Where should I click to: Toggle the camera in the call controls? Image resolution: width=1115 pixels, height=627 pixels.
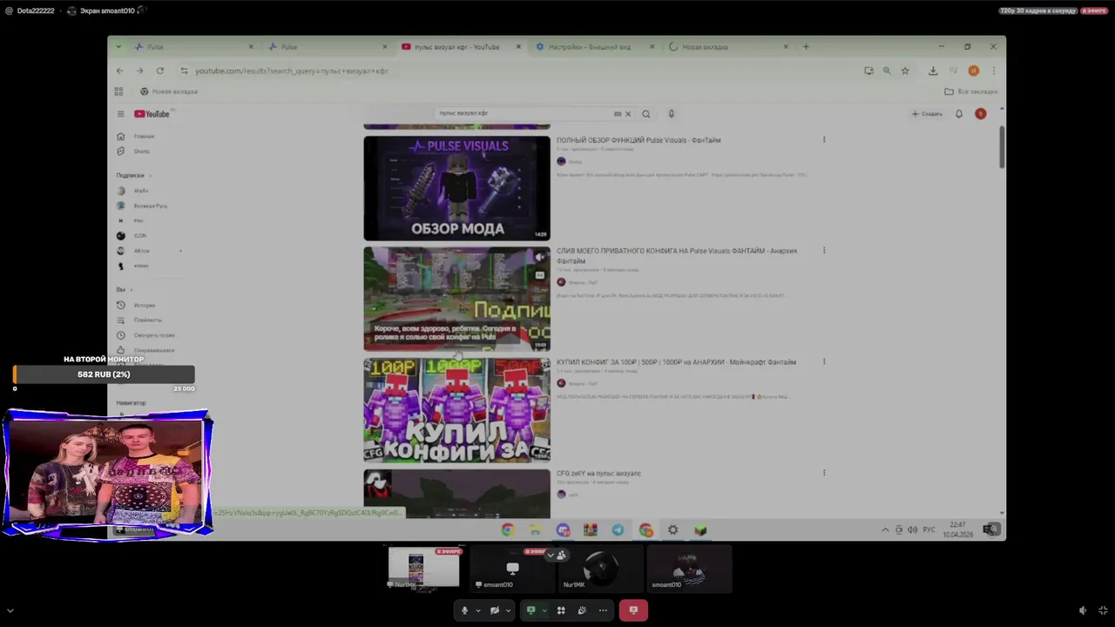pos(494,610)
